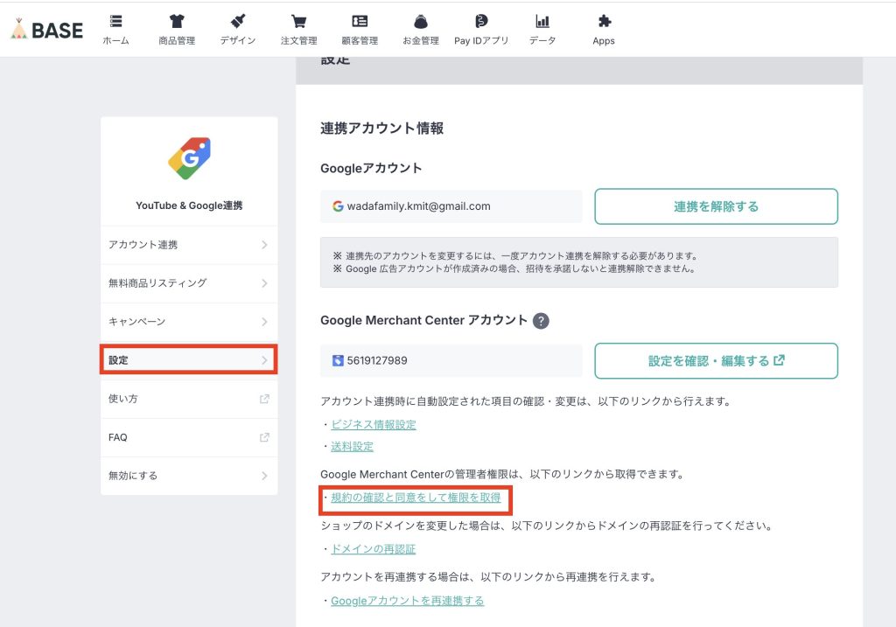Open 注文管理 cart icon

click(298, 22)
